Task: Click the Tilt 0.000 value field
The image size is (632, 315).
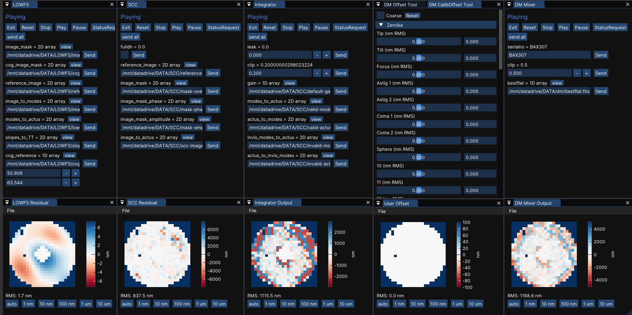Action: point(480,58)
